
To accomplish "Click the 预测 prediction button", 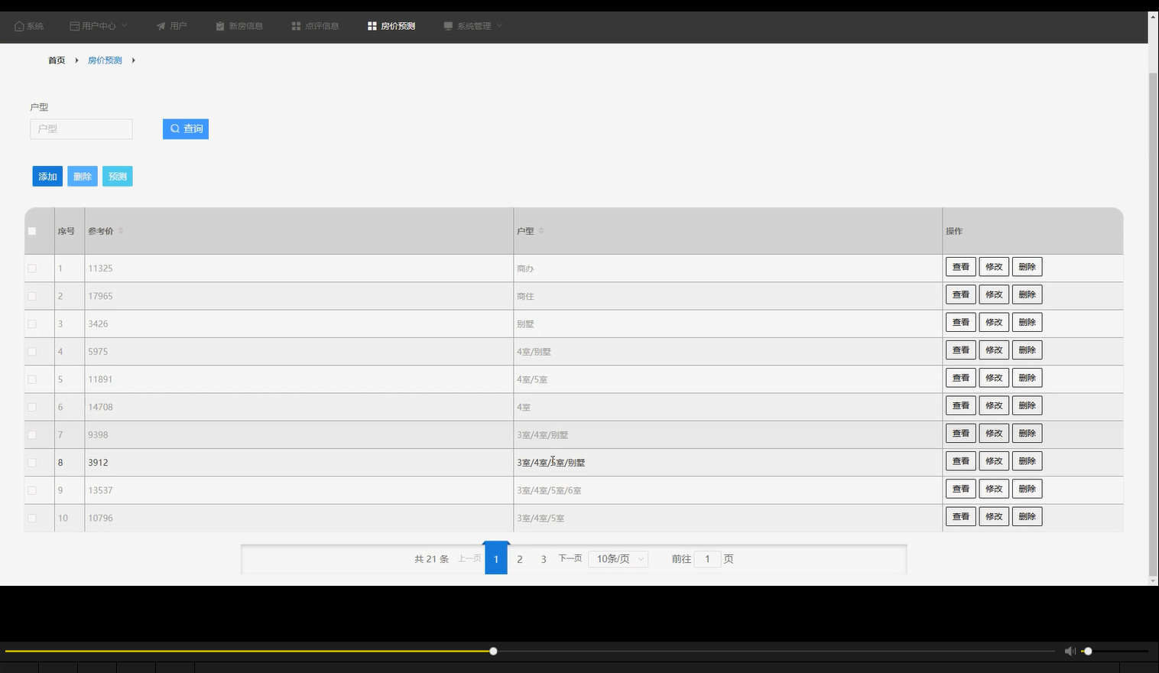I will coord(118,177).
